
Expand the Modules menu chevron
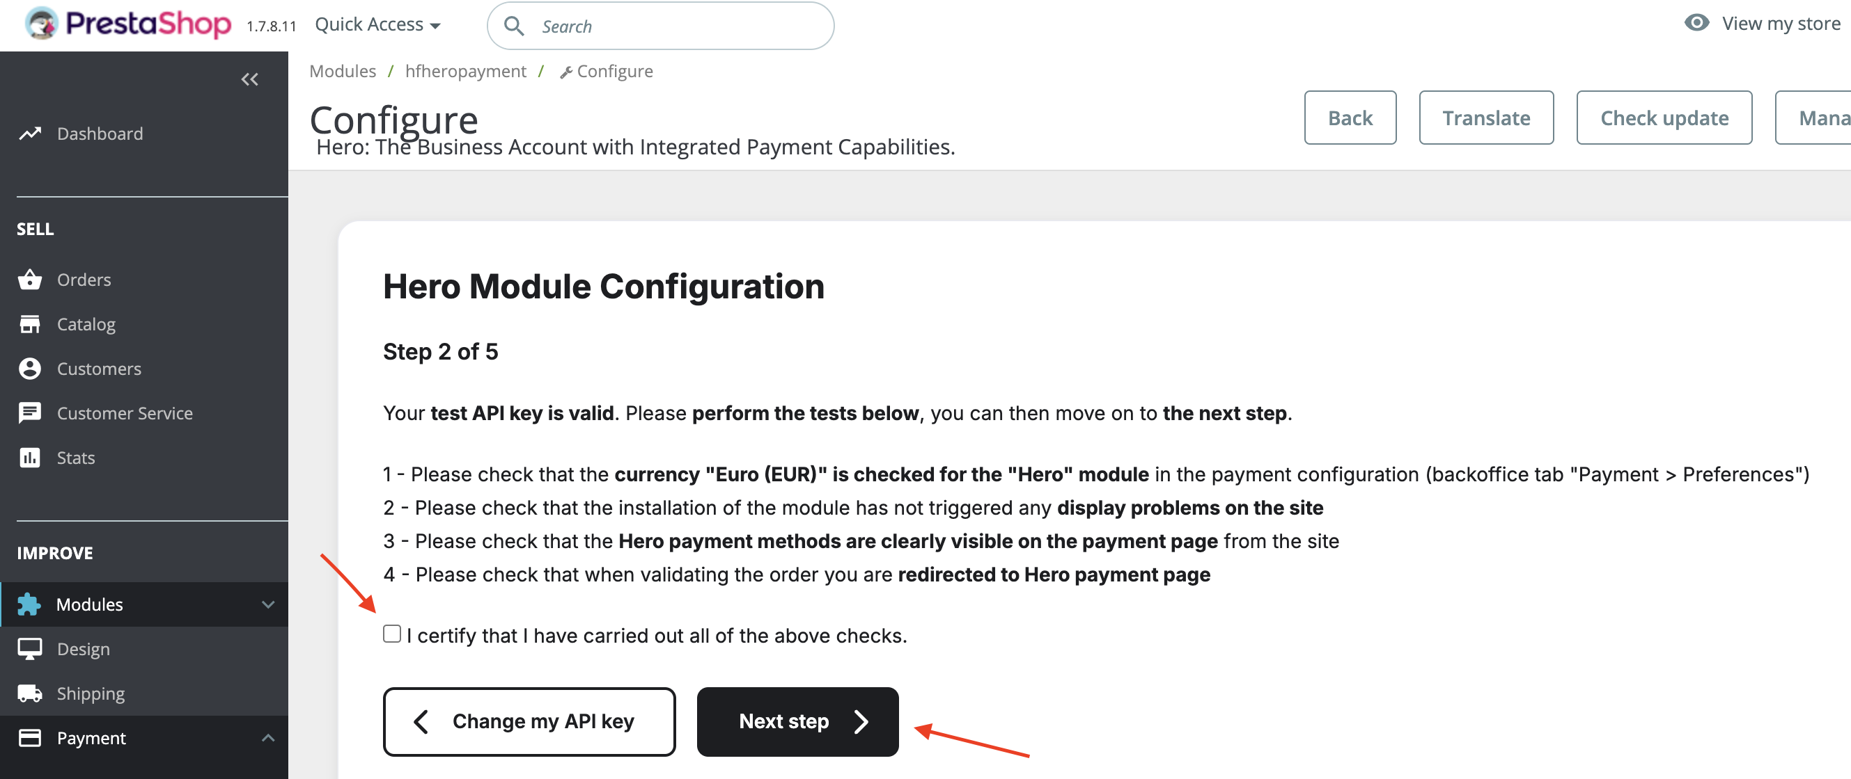click(x=268, y=604)
